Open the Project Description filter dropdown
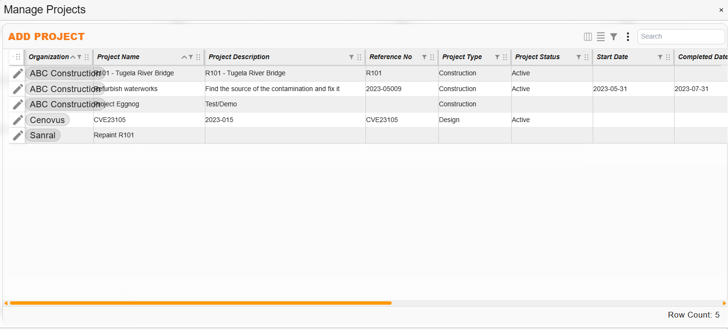The image size is (728, 329). pos(352,57)
